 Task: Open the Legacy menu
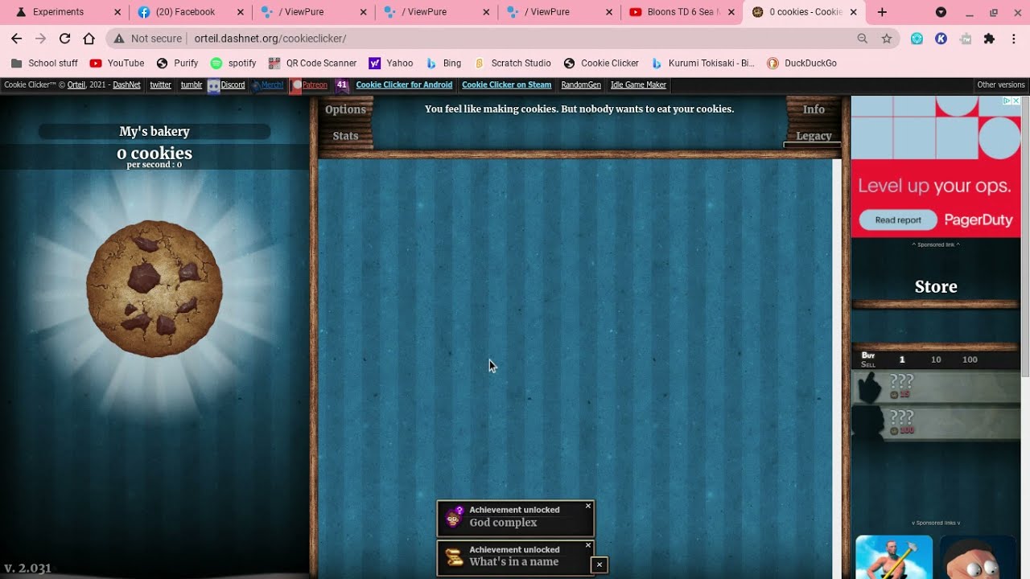814,136
